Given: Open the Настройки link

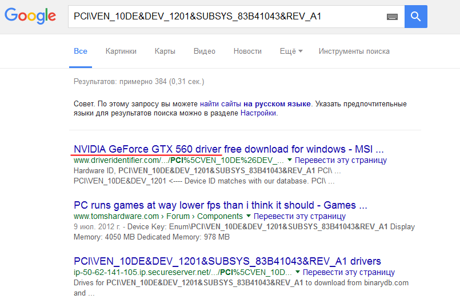Looking at the screenshot, I should [x=258, y=113].
